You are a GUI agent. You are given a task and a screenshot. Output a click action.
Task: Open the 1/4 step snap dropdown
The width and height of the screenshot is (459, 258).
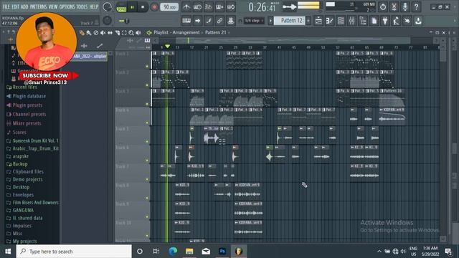pyautogui.click(x=254, y=21)
